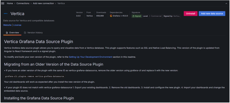
Task: Click Add new data source button
Action: pyautogui.click(x=212, y=13)
